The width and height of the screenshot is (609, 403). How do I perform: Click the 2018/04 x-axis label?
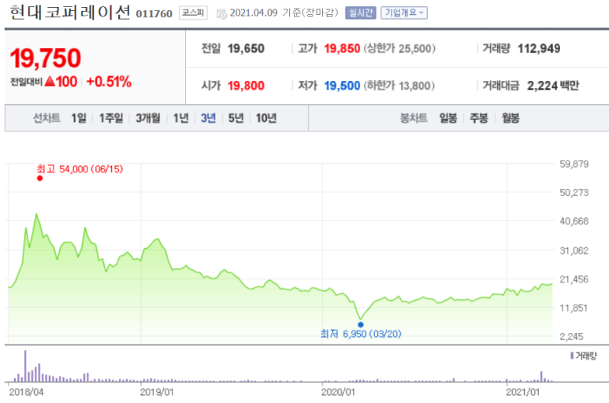click(x=27, y=393)
